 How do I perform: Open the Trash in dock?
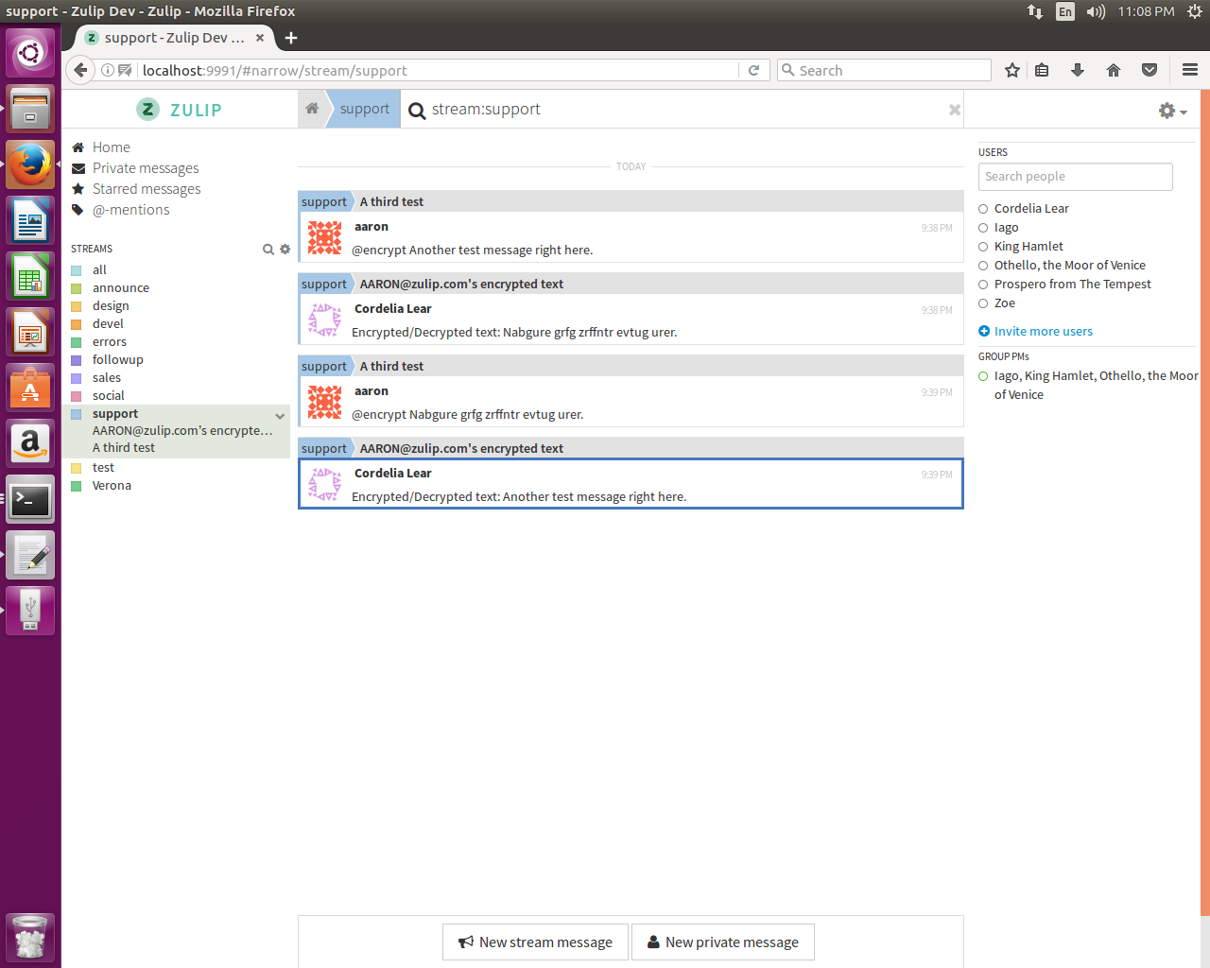[x=30, y=938]
